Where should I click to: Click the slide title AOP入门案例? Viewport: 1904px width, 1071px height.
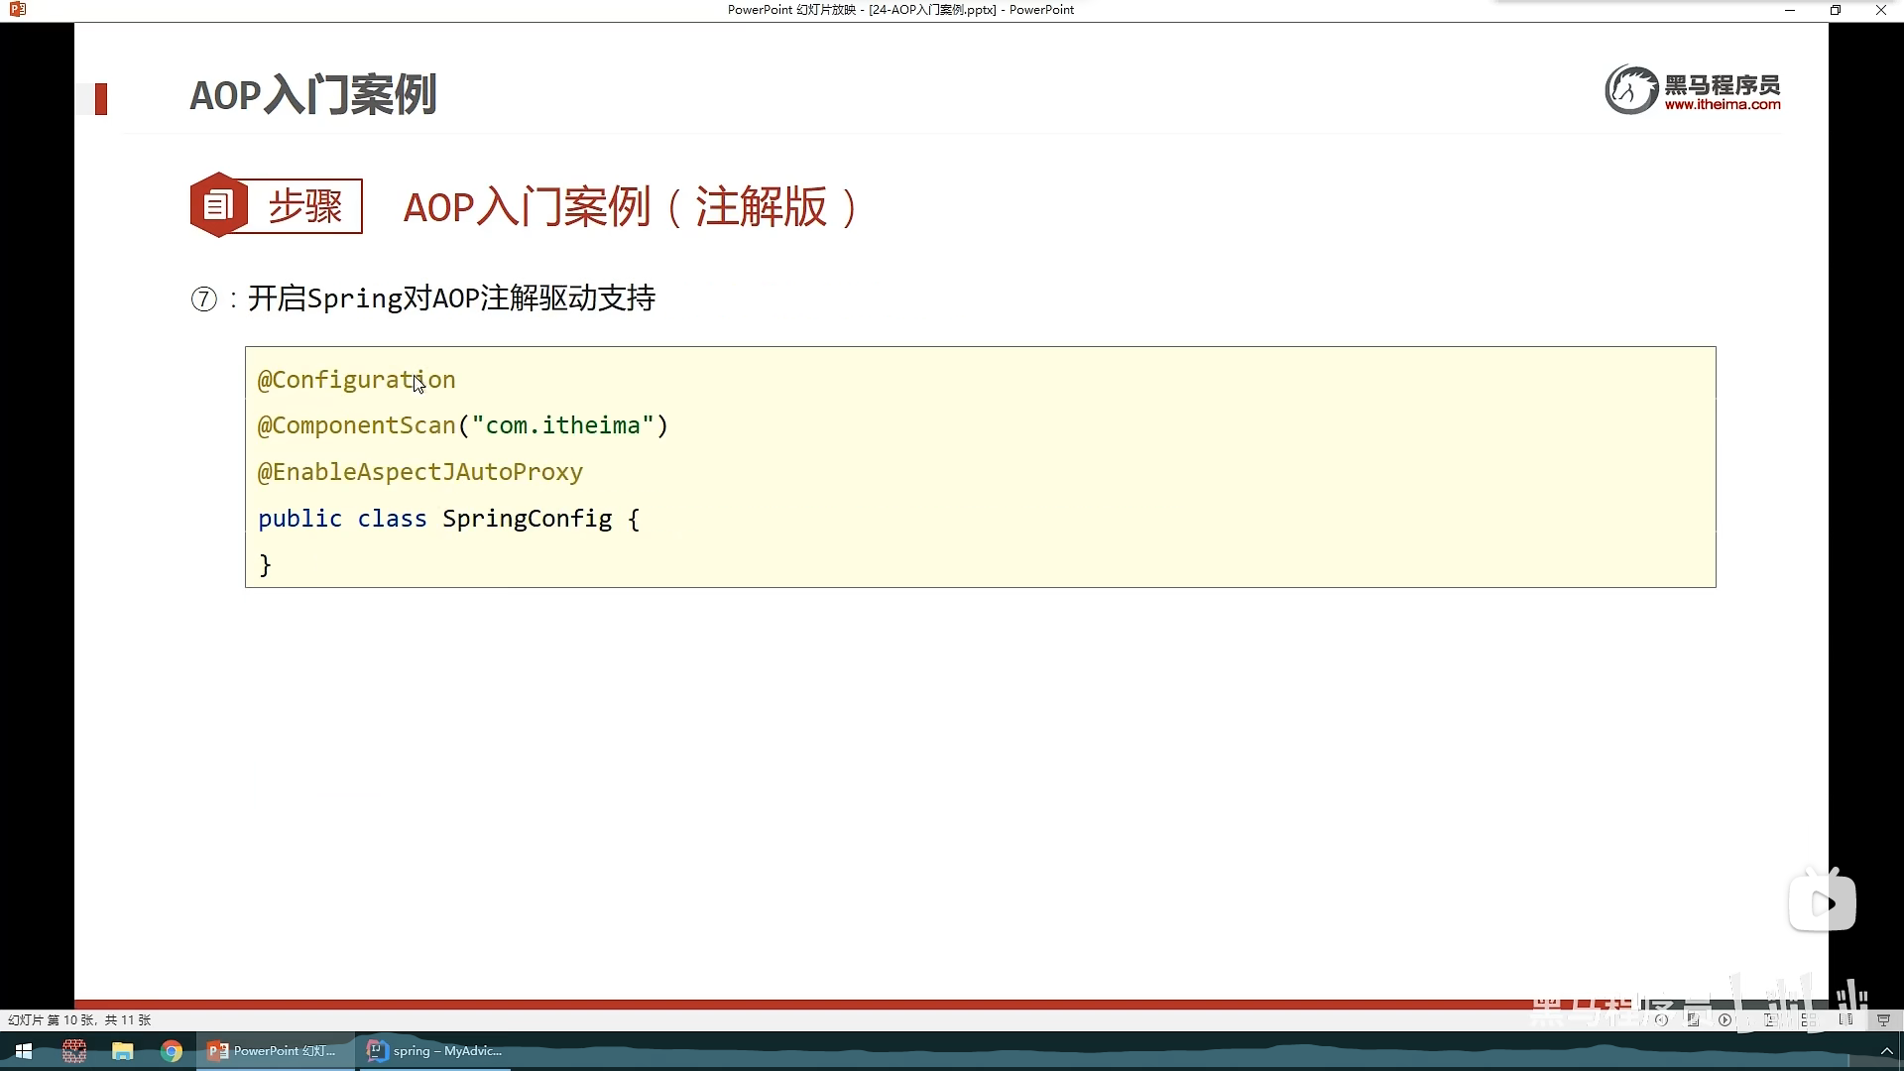coord(313,95)
